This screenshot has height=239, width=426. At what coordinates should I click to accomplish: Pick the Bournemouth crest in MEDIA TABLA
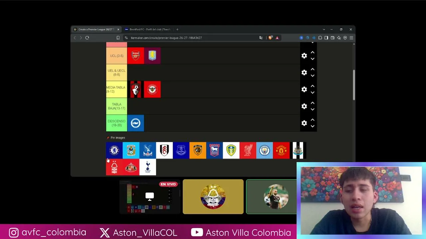[x=135, y=89]
